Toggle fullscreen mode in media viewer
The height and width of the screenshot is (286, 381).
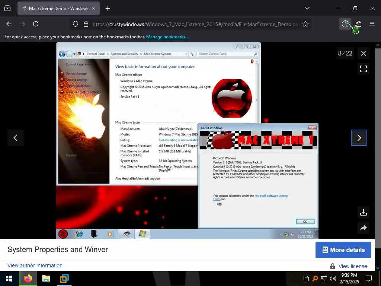[x=363, y=69]
